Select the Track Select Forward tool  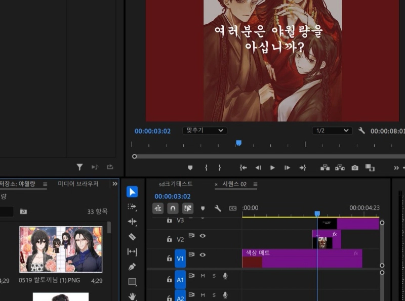pos(132,207)
